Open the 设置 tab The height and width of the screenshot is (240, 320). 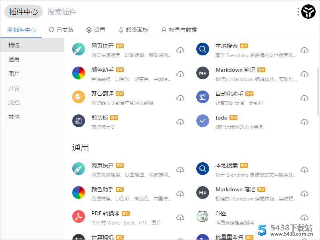(x=95, y=30)
